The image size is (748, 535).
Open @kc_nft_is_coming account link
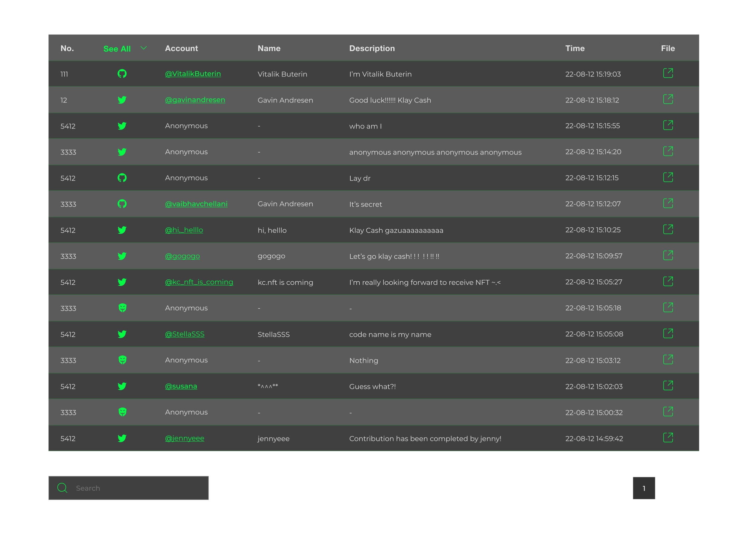coord(199,282)
